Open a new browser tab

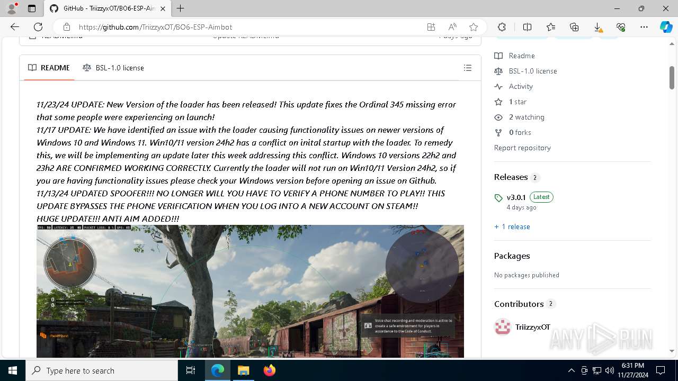[181, 8]
